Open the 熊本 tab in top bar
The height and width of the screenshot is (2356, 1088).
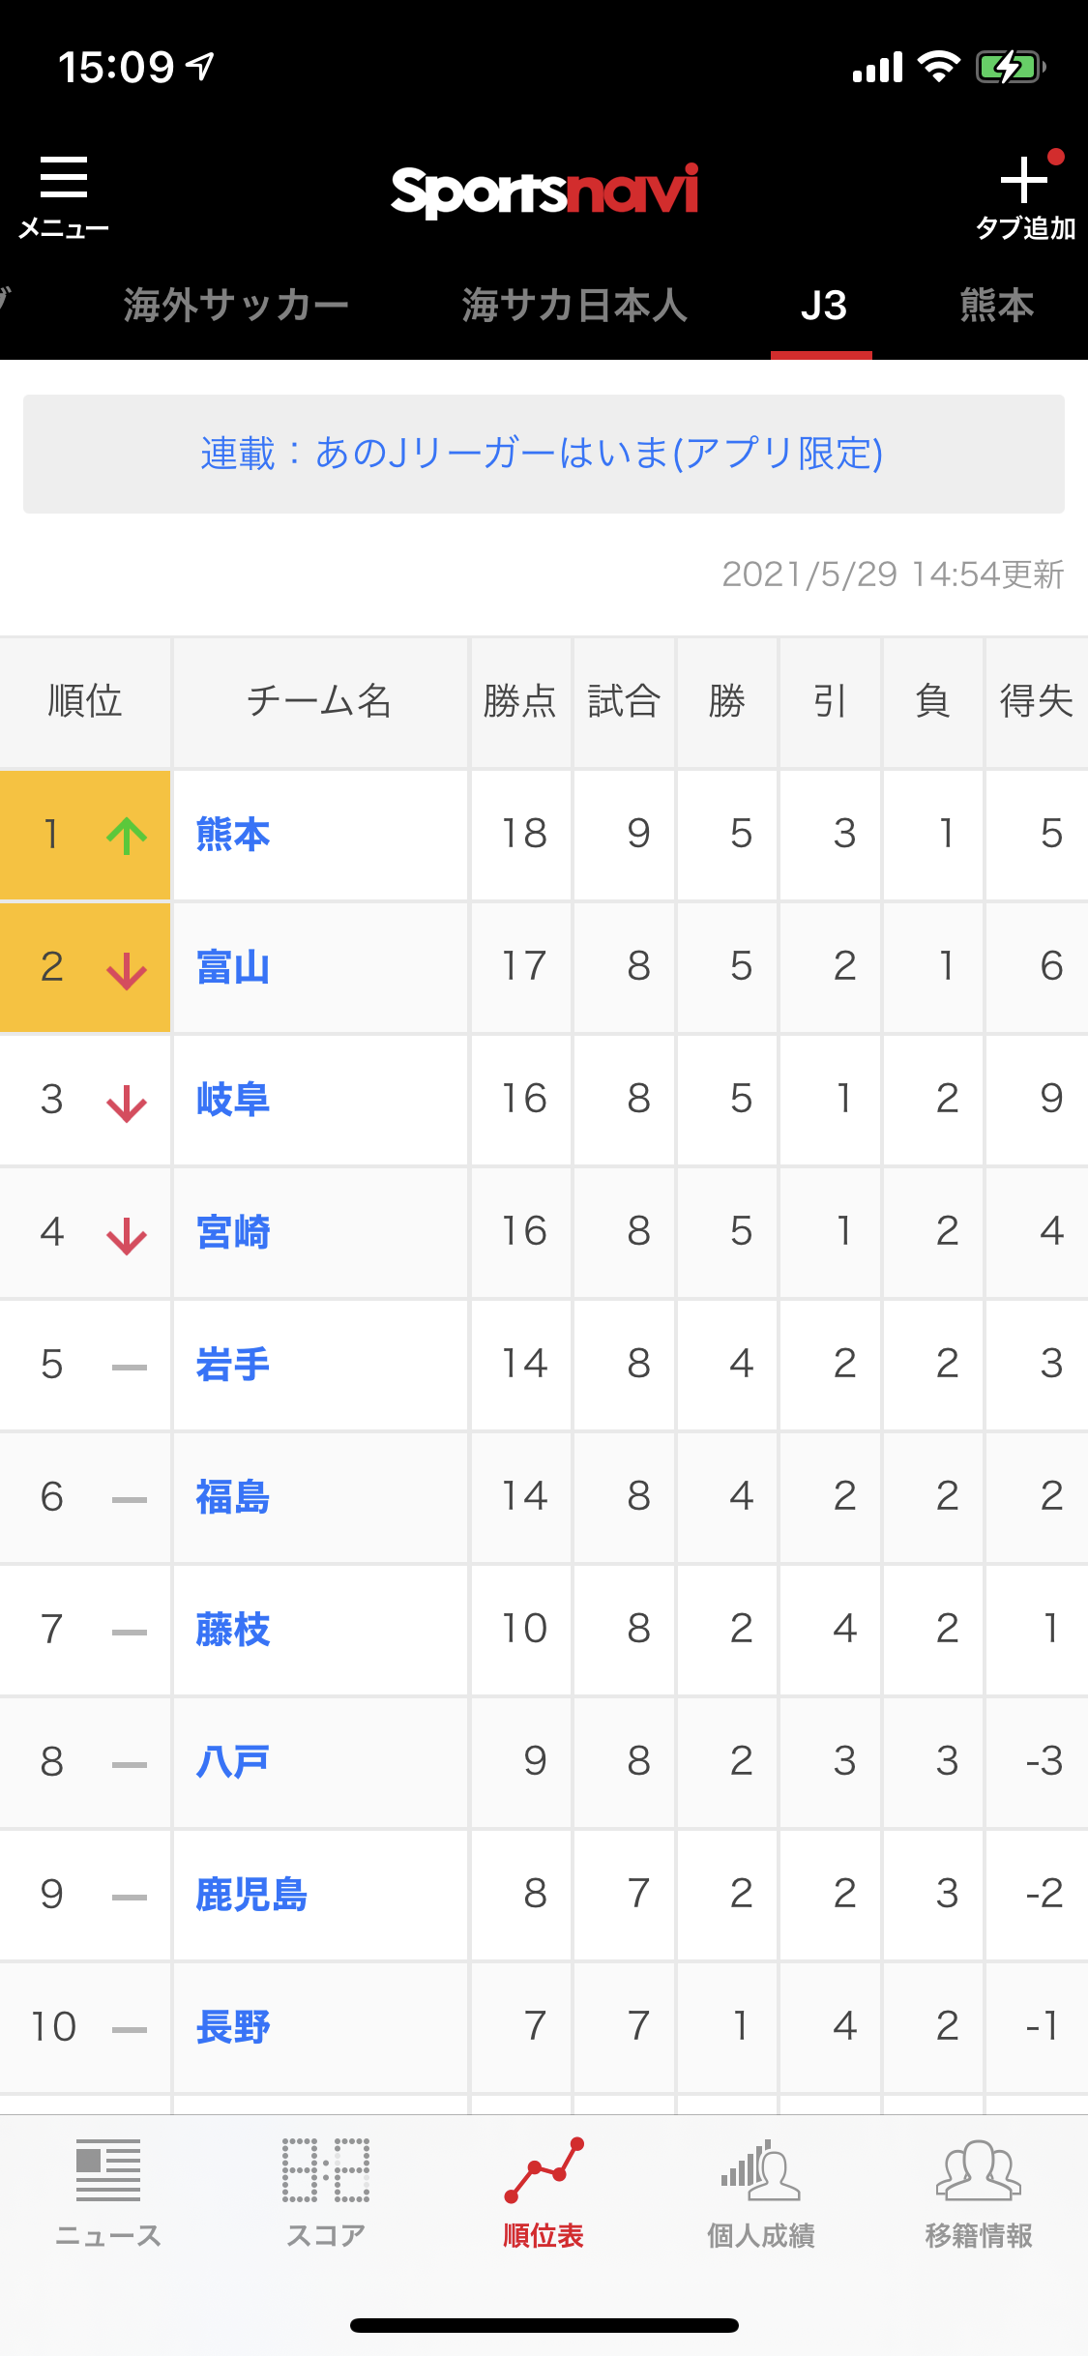point(997,306)
